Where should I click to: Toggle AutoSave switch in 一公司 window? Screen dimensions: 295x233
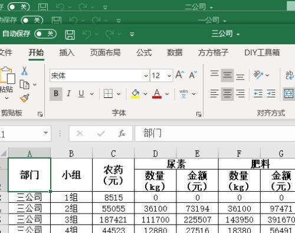pyautogui.click(x=32, y=20)
